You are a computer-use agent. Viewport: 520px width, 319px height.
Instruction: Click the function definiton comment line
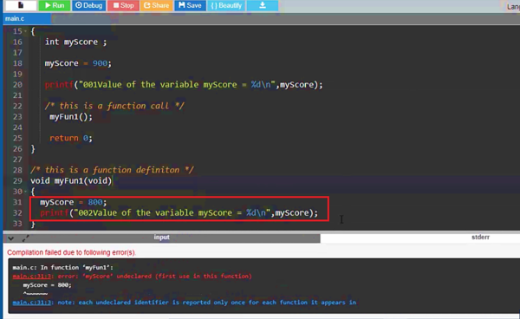[112, 170]
